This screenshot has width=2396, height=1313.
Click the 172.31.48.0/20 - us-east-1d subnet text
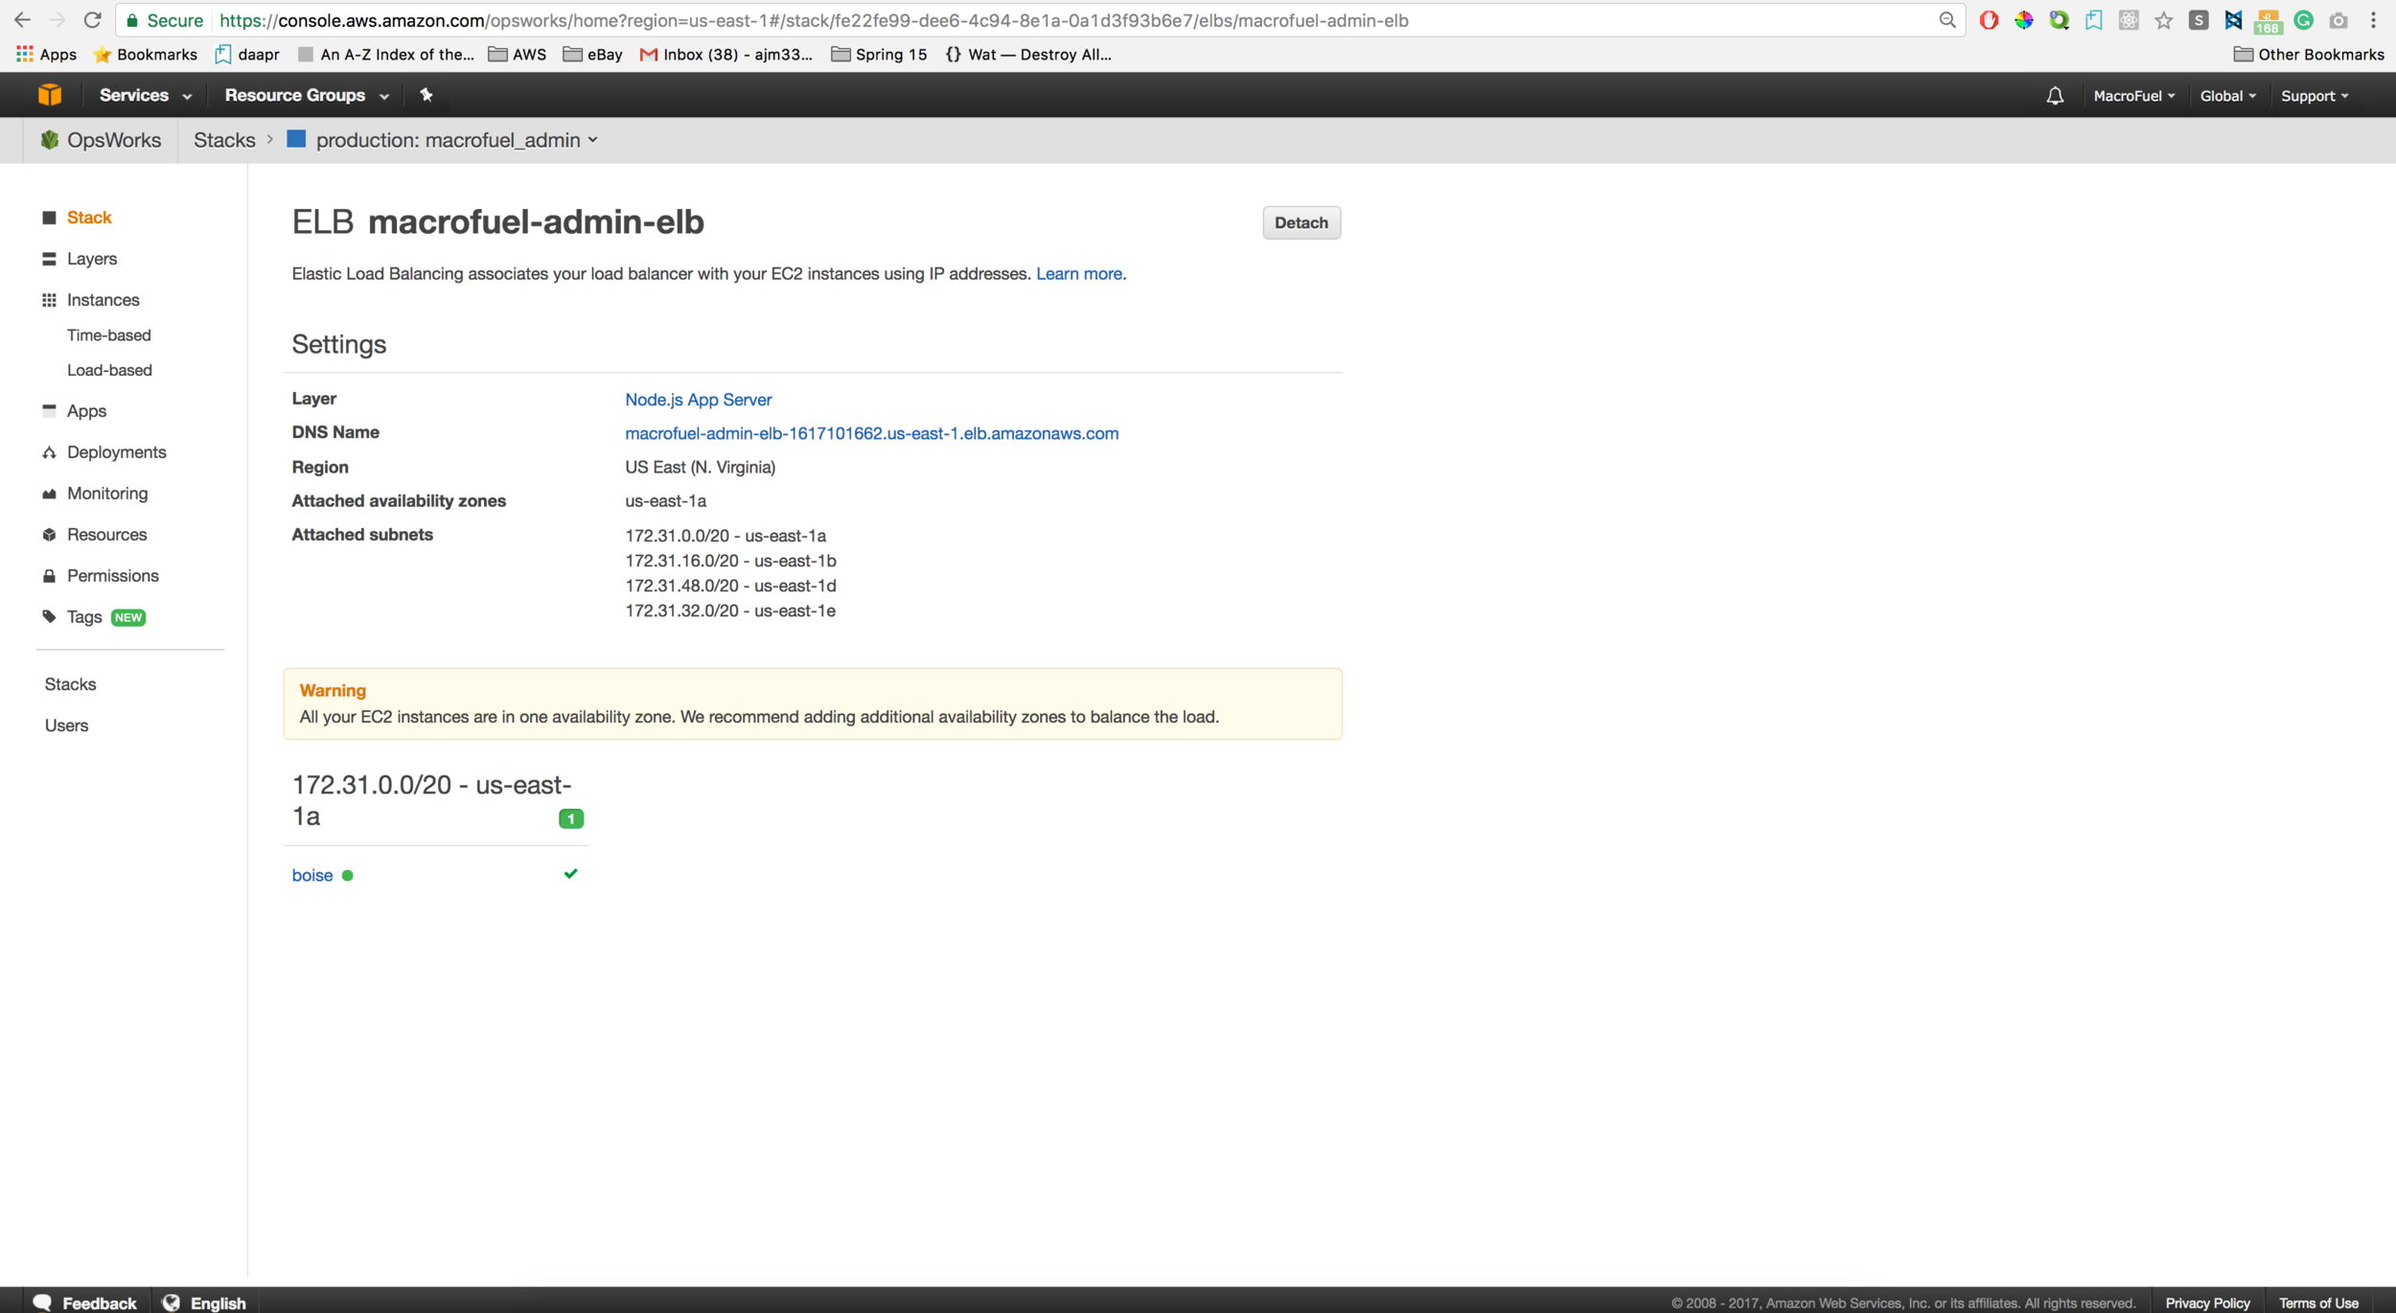[x=730, y=586]
